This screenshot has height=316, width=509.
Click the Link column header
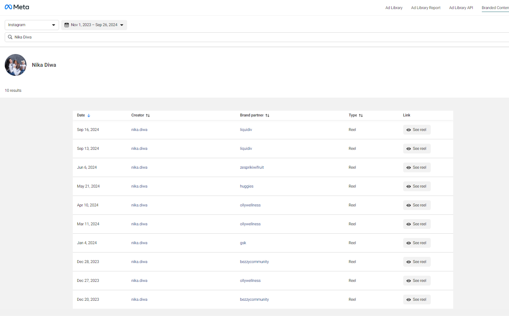click(x=406, y=115)
